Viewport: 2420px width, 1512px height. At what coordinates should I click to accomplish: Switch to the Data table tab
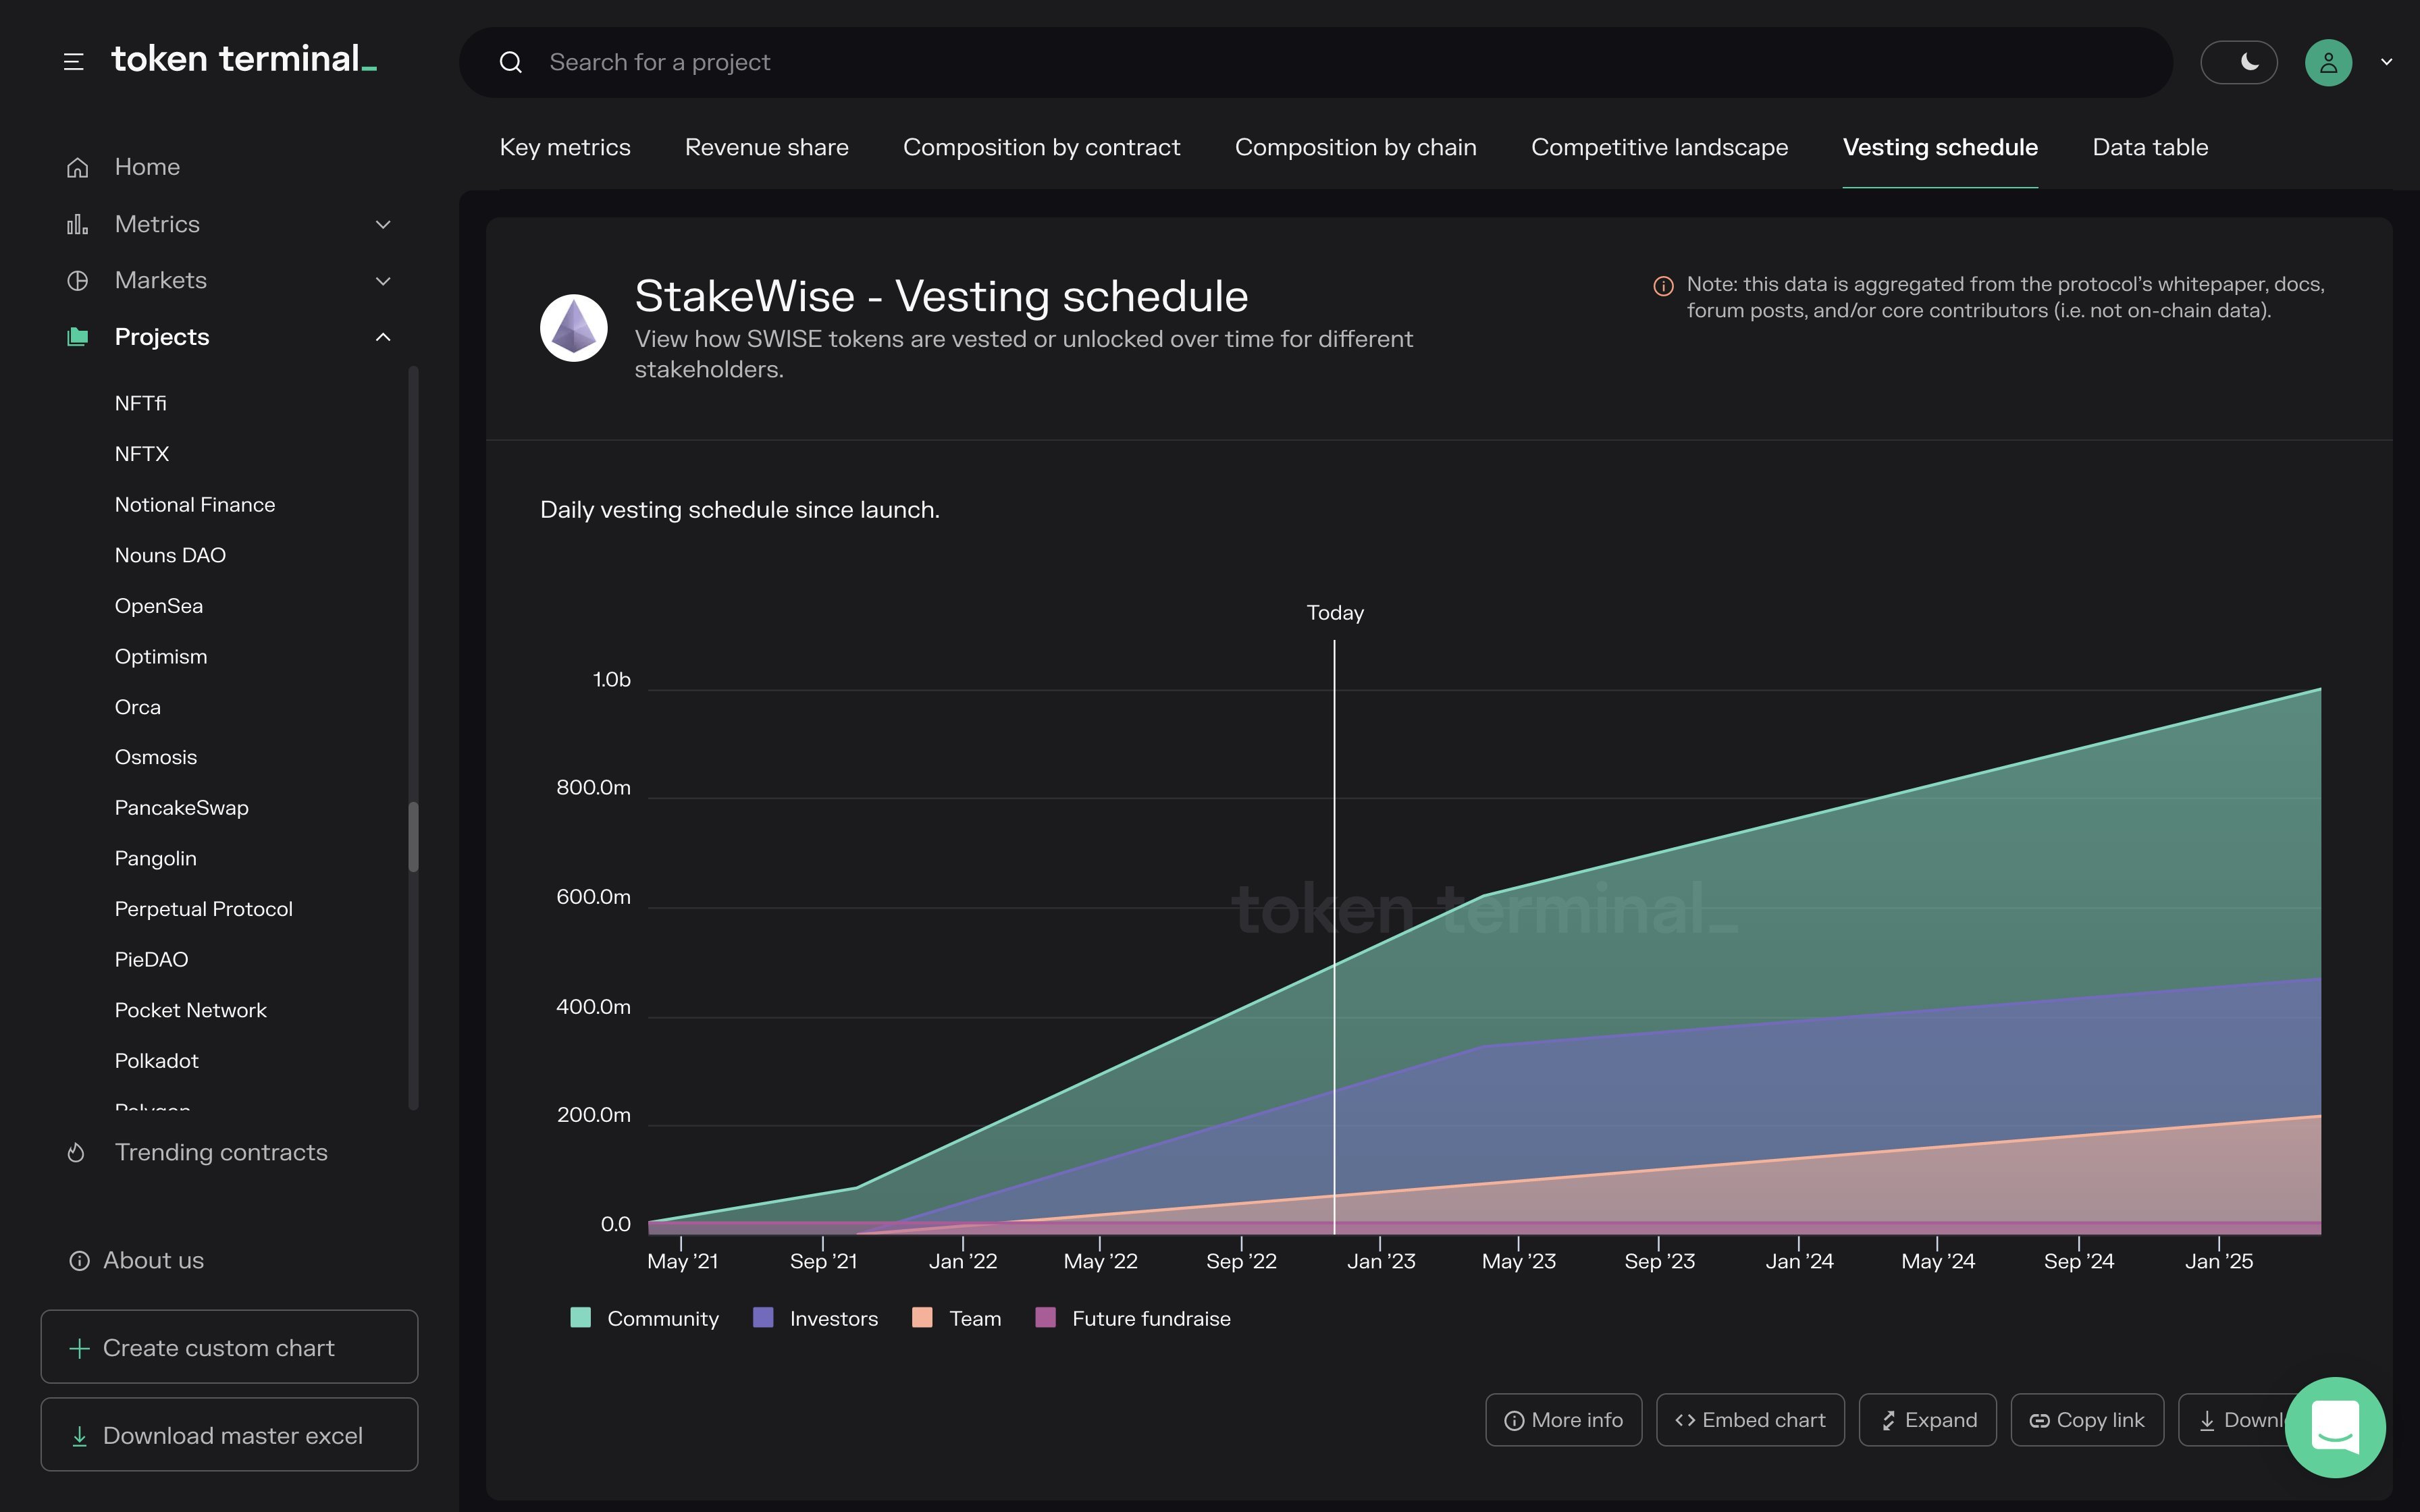tap(2150, 147)
